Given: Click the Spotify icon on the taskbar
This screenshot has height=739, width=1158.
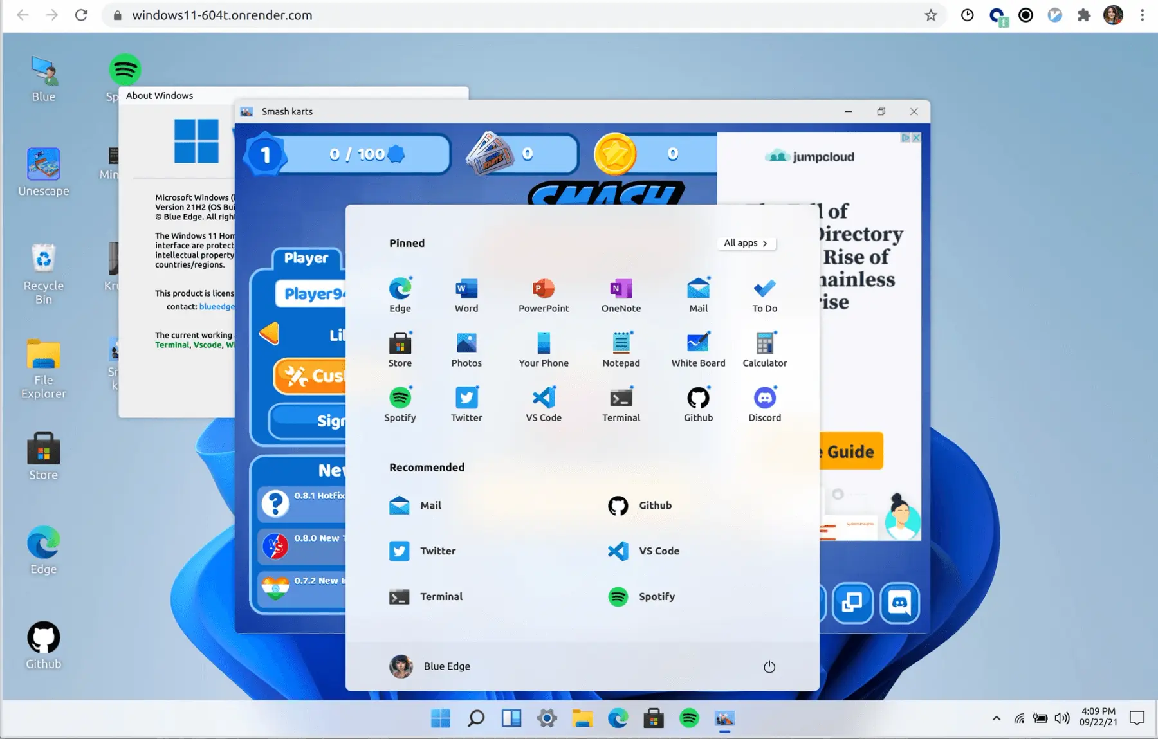Looking at the screenshot, I should pyautogui.click(x=689, y=719).
